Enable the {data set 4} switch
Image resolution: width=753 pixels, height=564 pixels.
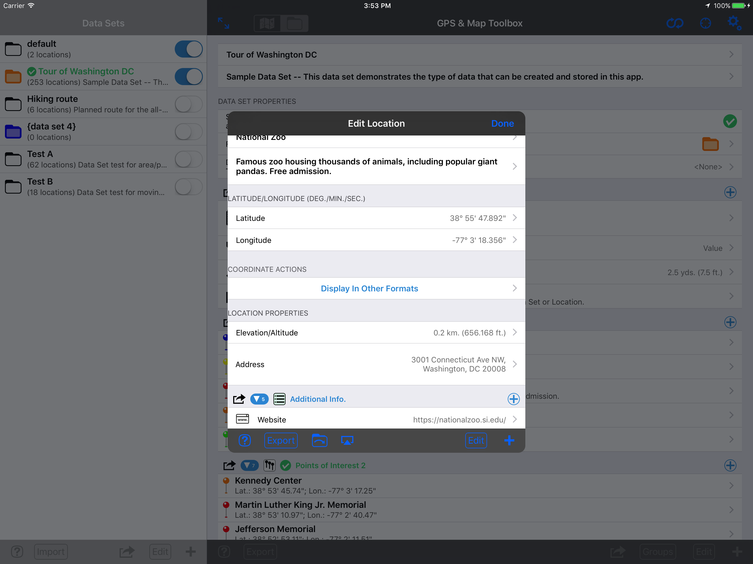click(x=189, y=132)
